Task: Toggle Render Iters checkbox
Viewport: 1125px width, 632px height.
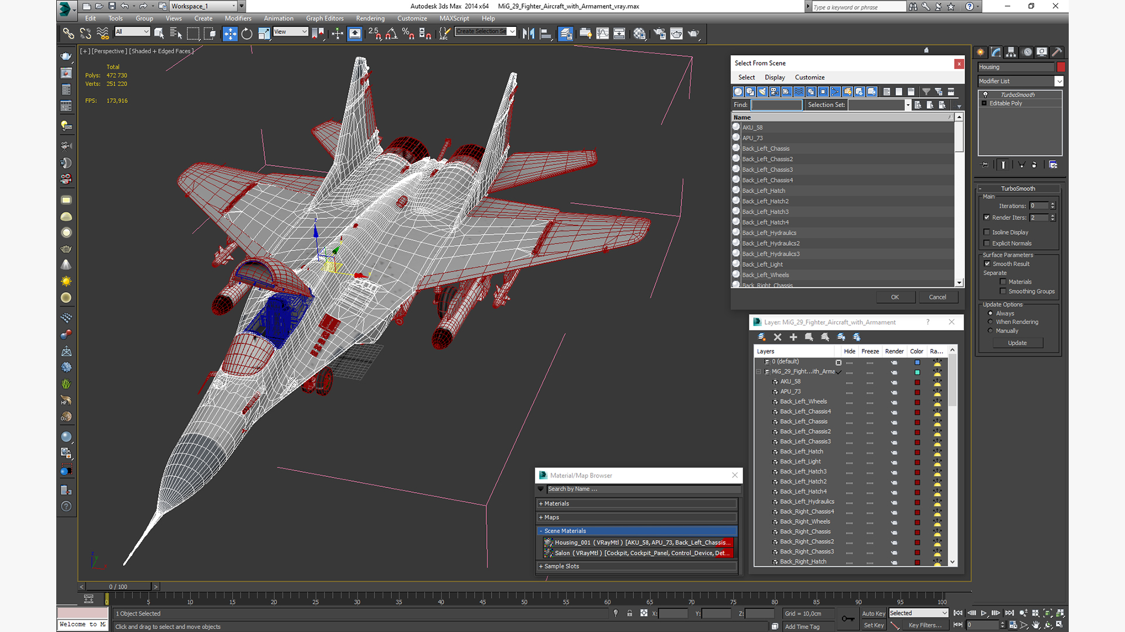Action: 987,218
